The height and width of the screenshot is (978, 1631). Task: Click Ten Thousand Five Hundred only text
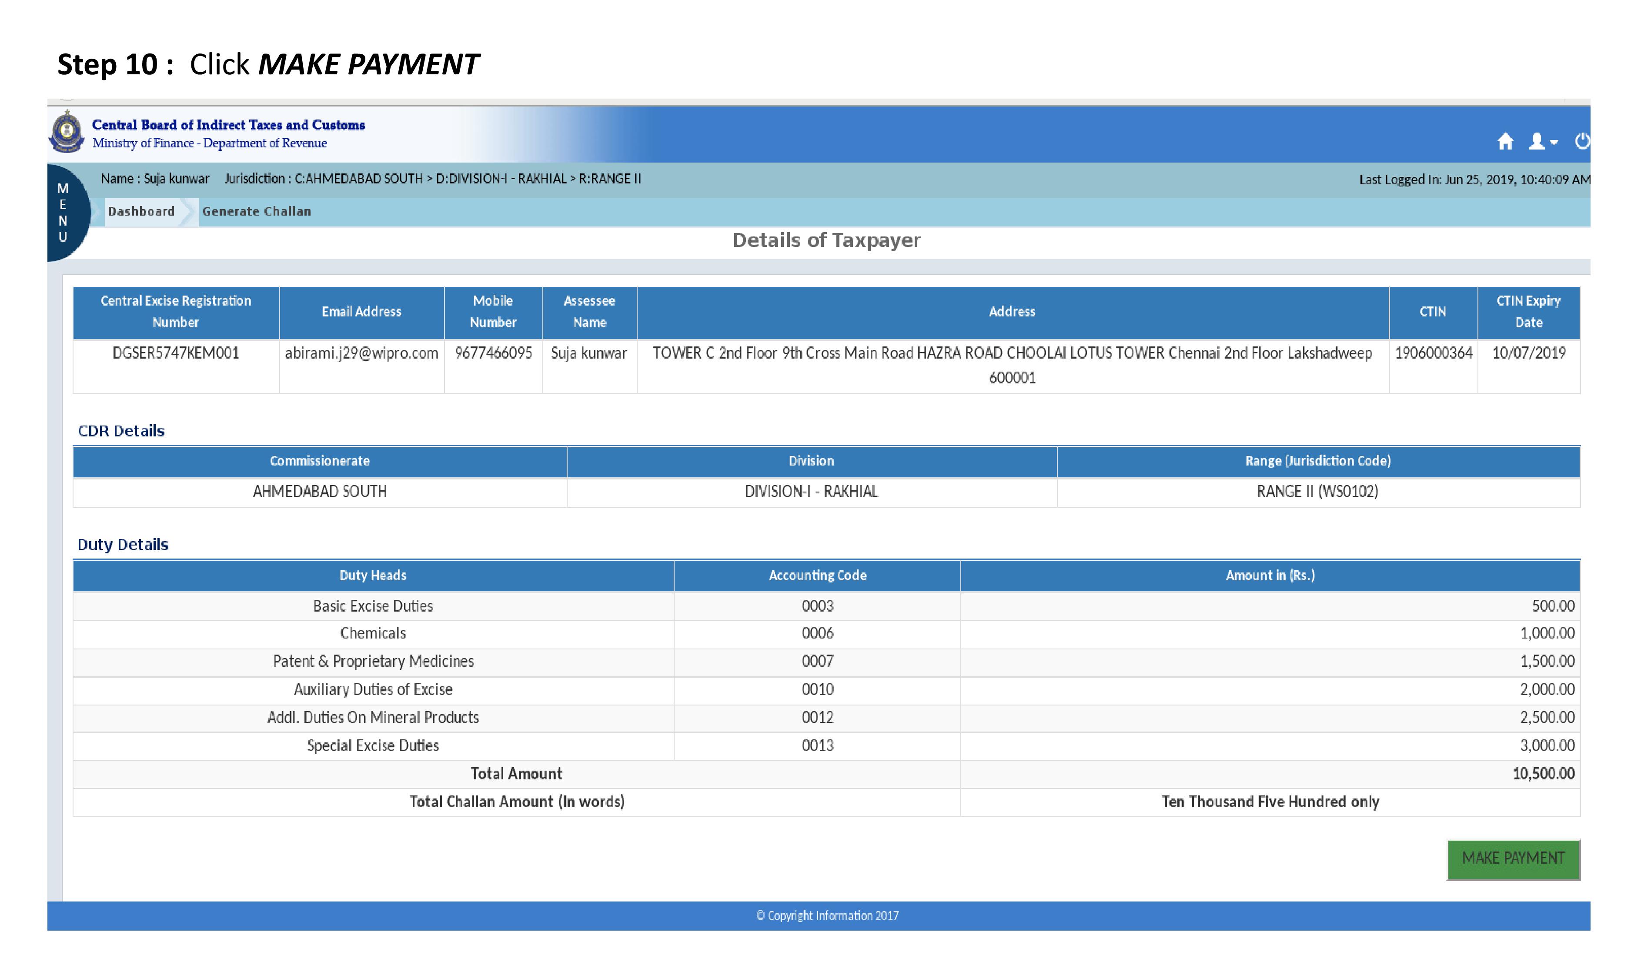click(x=1270, y=803)
